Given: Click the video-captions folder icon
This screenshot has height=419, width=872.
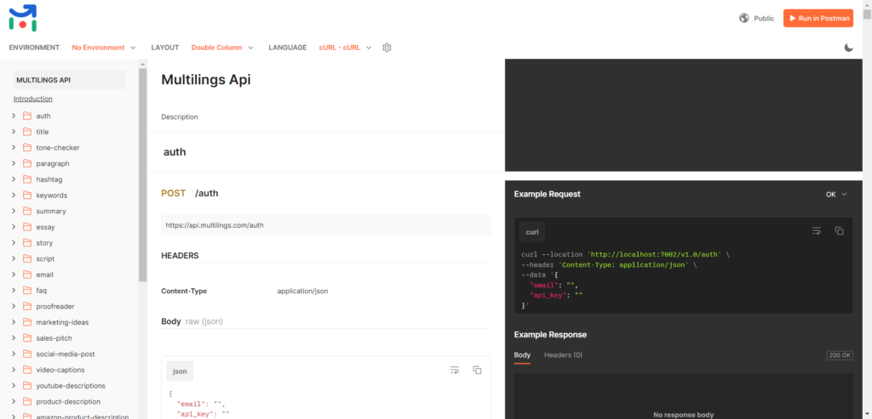Looking at the screenshot, I should click(x=26, y=370).
